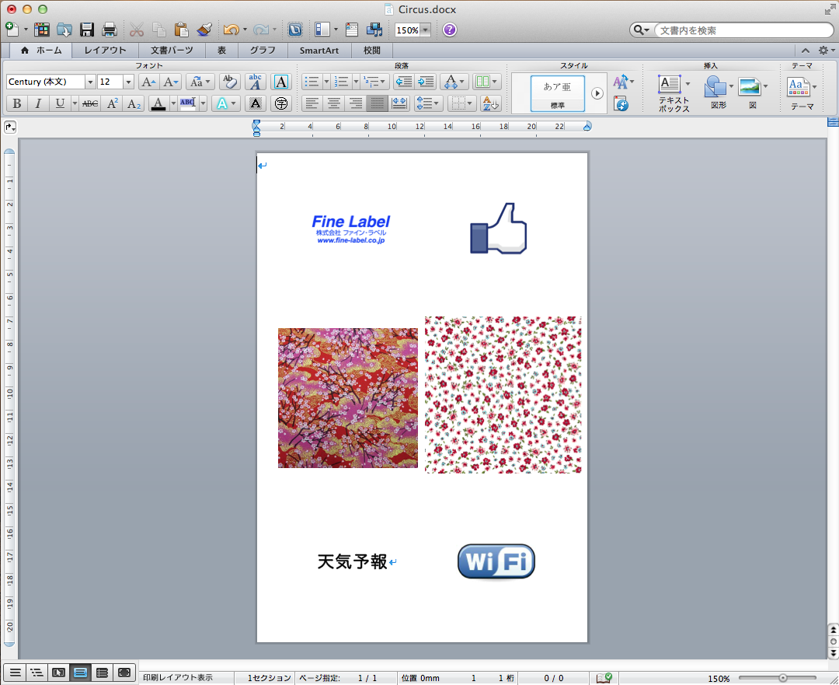
Task: Open the phonetic guide (ruby) tool
Action: [x=256, y=82]
